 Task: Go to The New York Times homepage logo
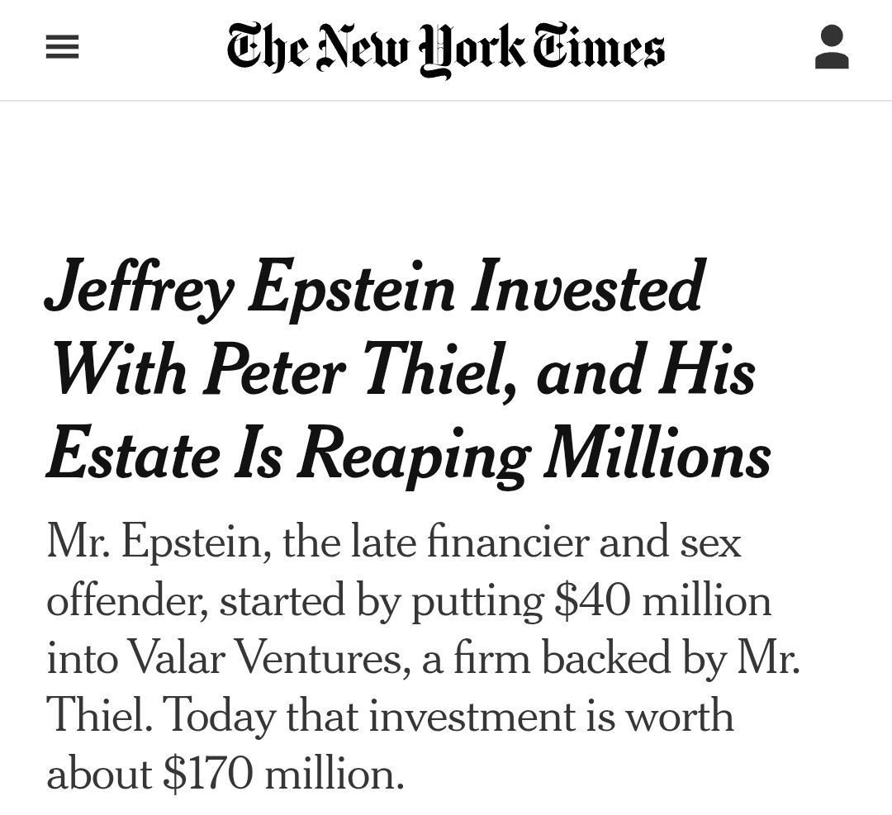coord(445,48)
